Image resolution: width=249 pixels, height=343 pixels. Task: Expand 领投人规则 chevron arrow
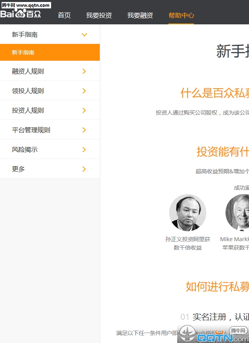click(84, 91)
